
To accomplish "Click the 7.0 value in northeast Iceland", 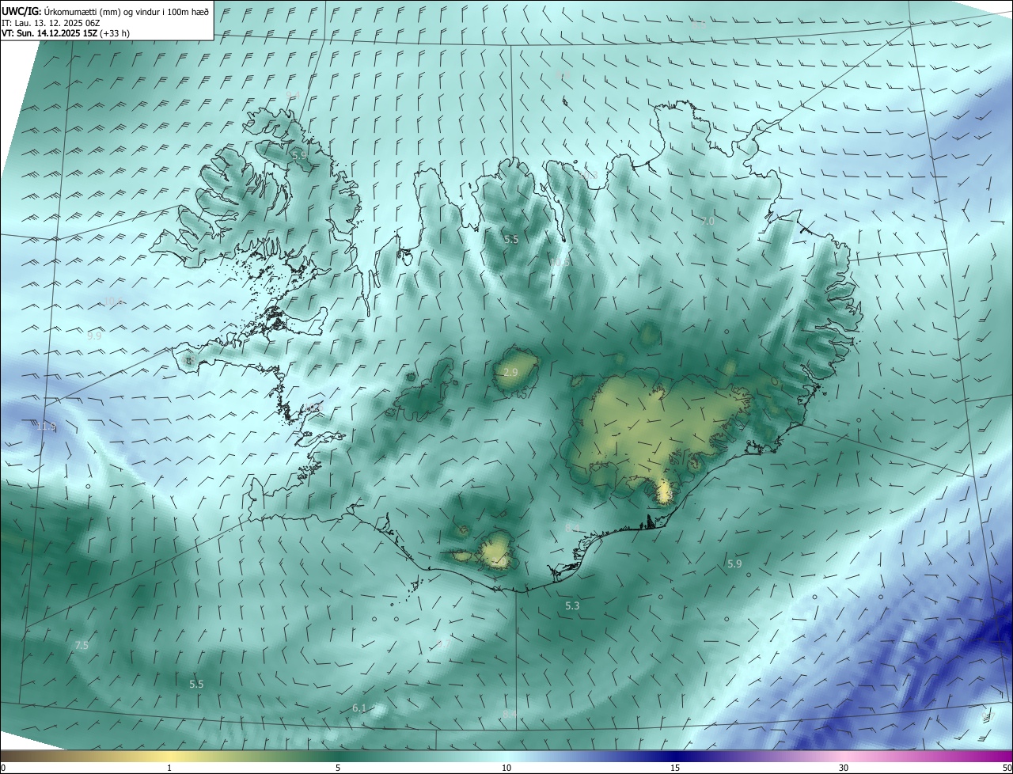I will tap(708, 222).
